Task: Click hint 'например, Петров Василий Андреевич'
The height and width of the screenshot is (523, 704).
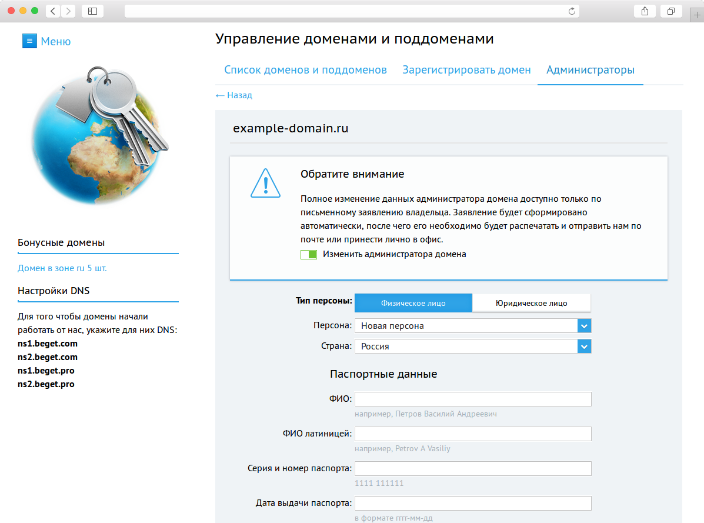Action: click(426, 414)
